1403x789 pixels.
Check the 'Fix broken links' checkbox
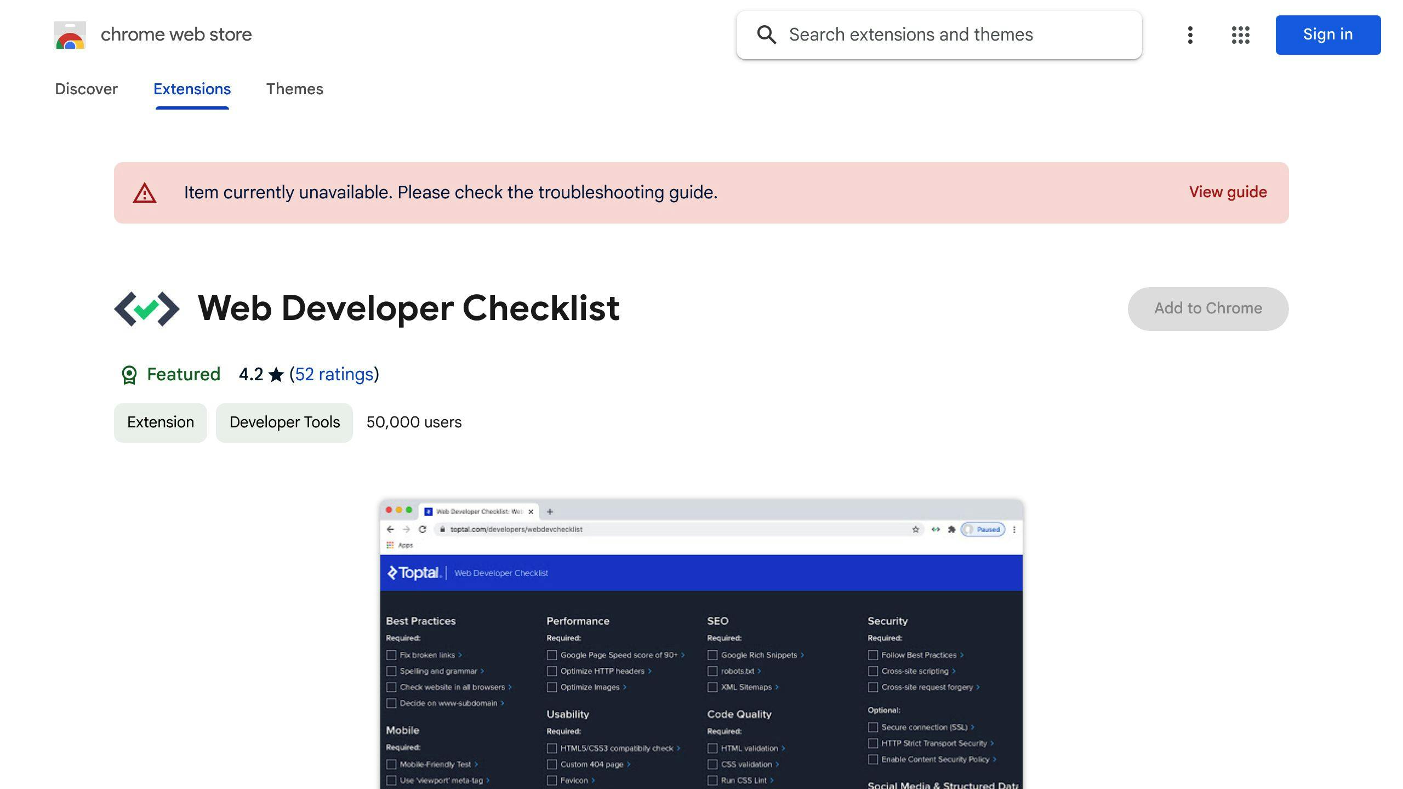[x=391, y=655]
